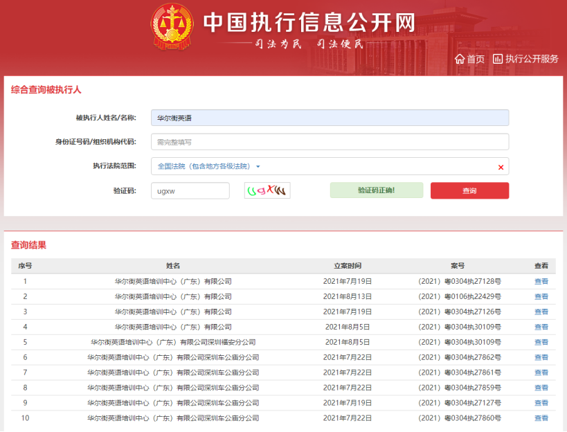
Task: Click the 验证码正确 status message
Action: [377, 190]
